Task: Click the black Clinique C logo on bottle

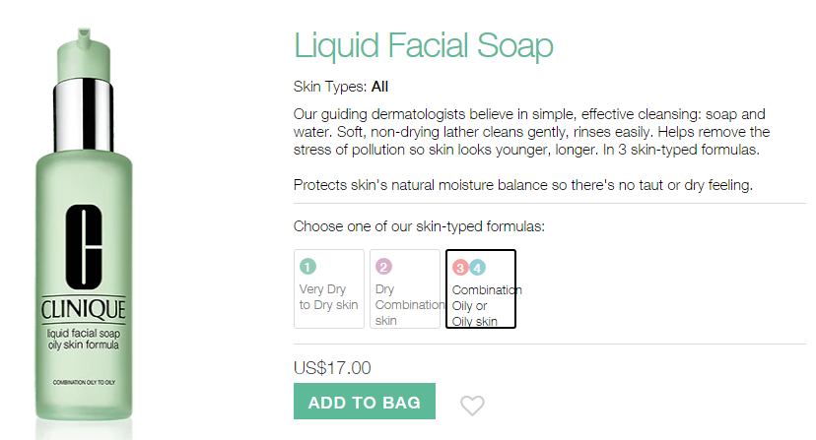Action: 84,245
